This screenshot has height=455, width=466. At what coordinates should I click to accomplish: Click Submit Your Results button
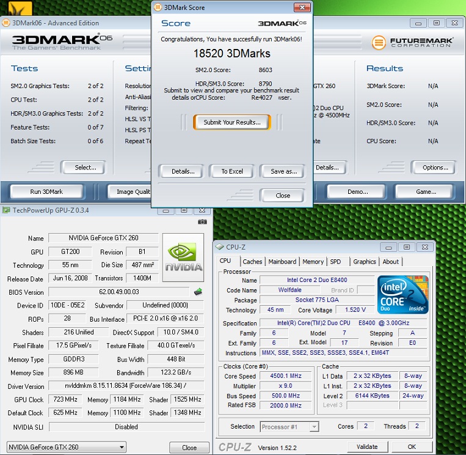click(232, 122)
